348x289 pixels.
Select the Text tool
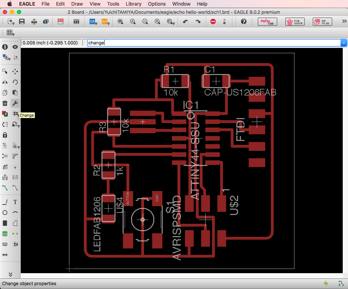click(15, 202)
